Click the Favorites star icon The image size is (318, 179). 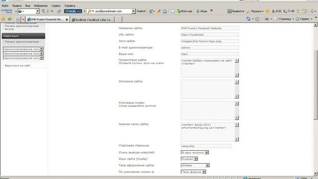coord(3,19)
